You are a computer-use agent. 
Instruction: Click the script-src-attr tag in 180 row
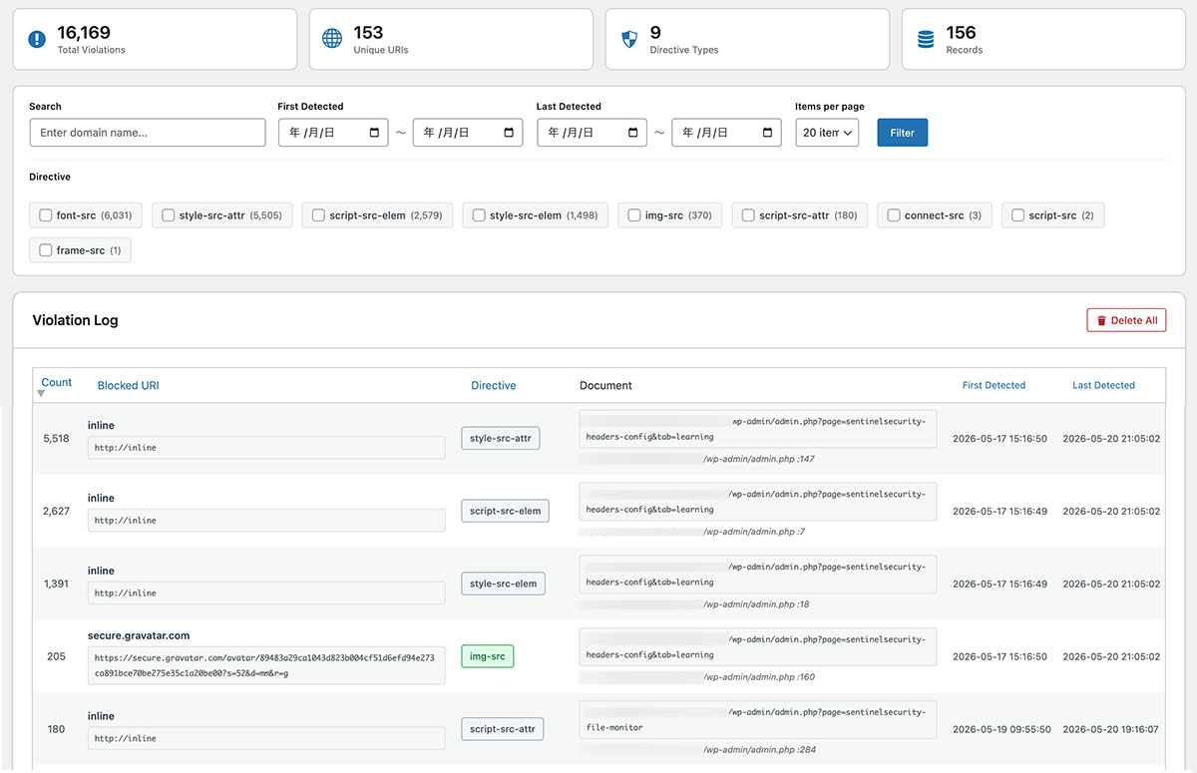click(x=502, y=730)
